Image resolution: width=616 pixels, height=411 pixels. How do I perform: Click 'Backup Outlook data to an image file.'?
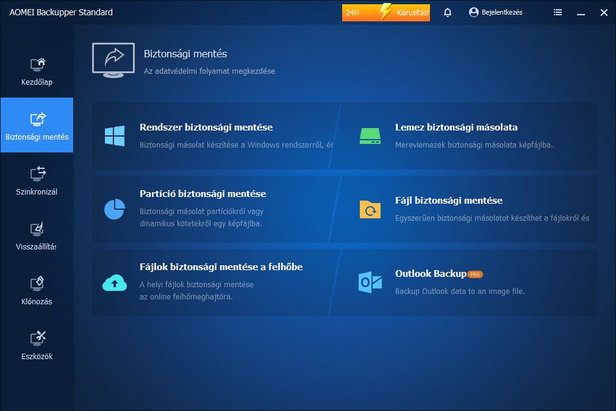click(x=460, y=291)
